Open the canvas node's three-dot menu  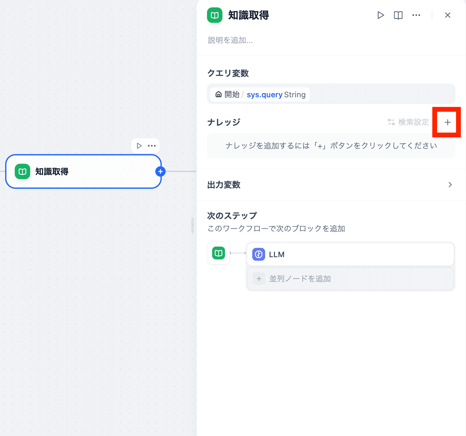coord(152,146)
